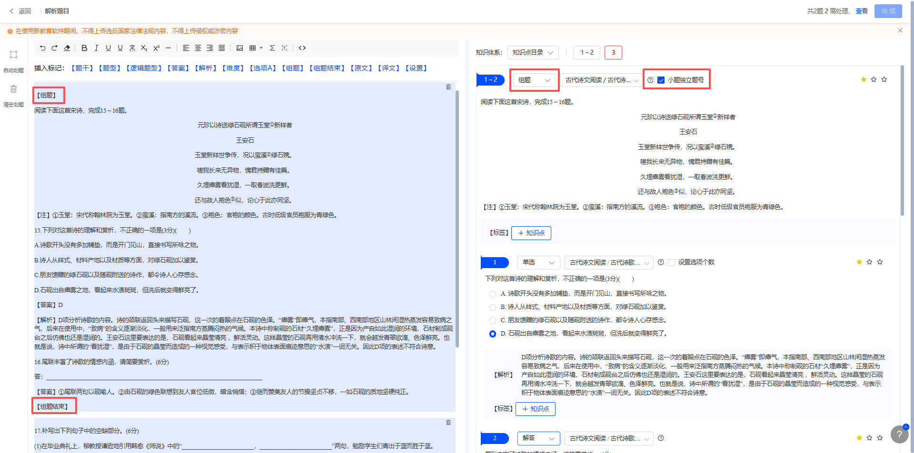Apply straight underline formatting

coord(108,48)
